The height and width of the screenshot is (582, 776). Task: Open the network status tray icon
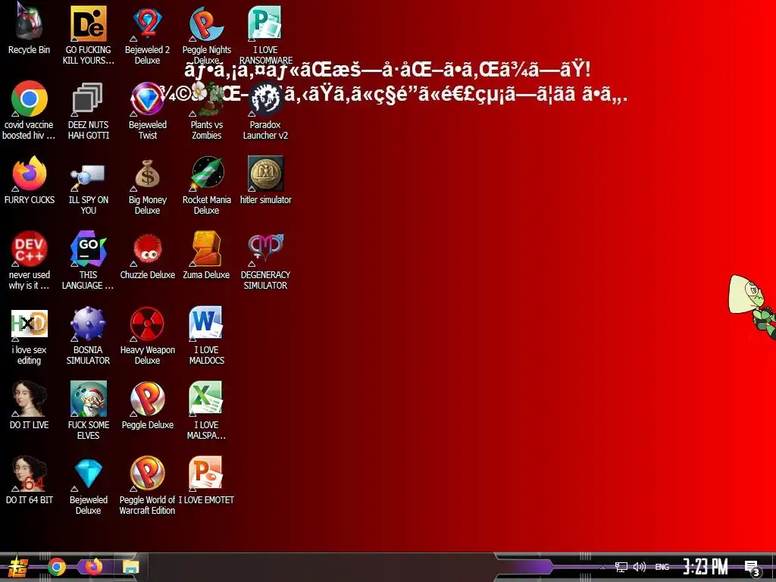(x=621, y=567)
